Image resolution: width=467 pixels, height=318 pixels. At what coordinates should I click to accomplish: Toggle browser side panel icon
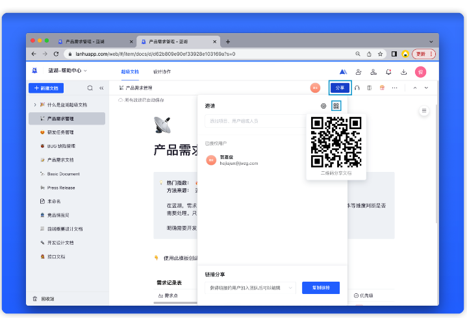pyautogui.click(x=394, y=54)
